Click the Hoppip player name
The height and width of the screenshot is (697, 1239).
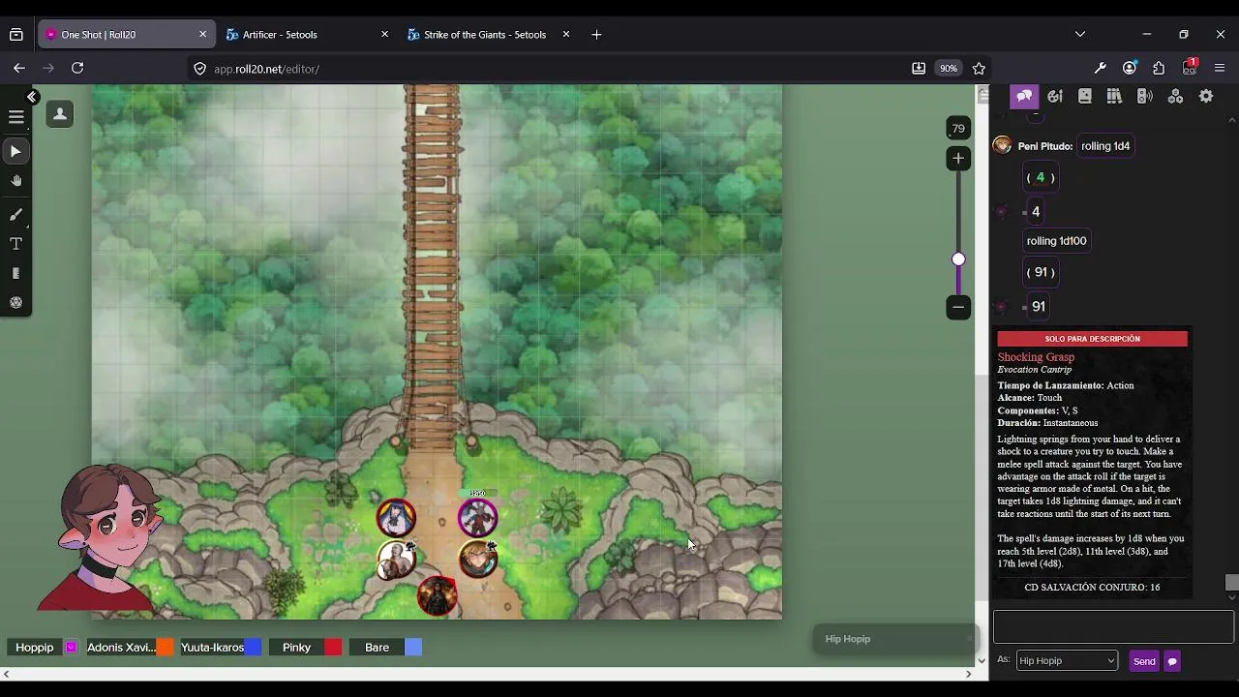pos(35,648)
